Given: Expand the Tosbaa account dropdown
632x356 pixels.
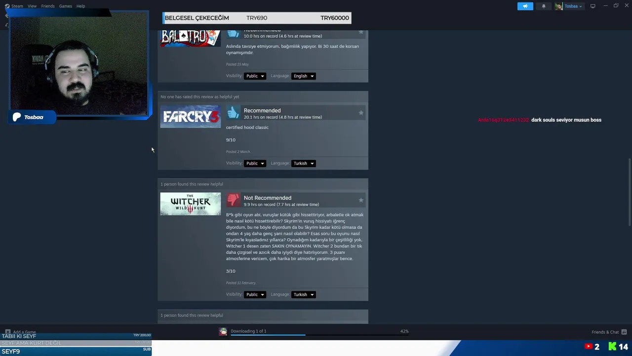Looking at the screenshot, I should click(x=573, y=6).
